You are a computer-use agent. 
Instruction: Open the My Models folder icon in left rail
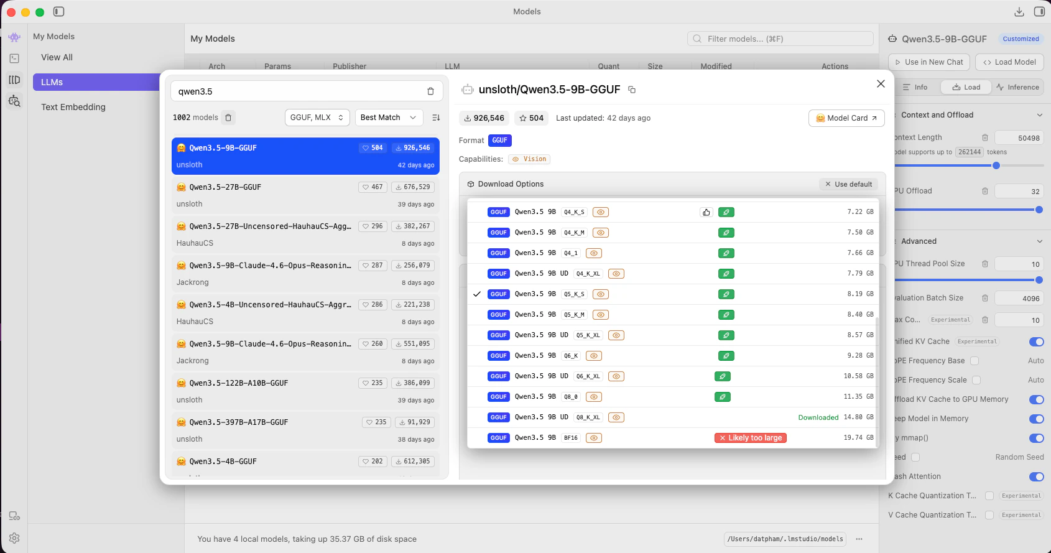[x=14, y=80]
